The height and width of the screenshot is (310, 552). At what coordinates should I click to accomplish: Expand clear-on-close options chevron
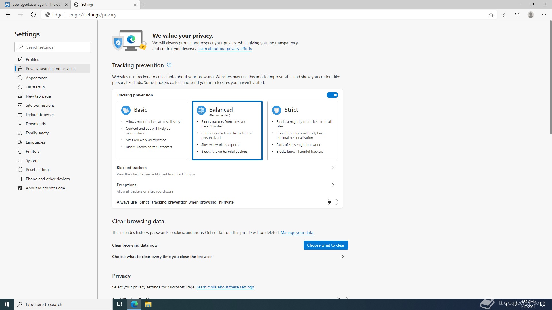click(343, 257)
